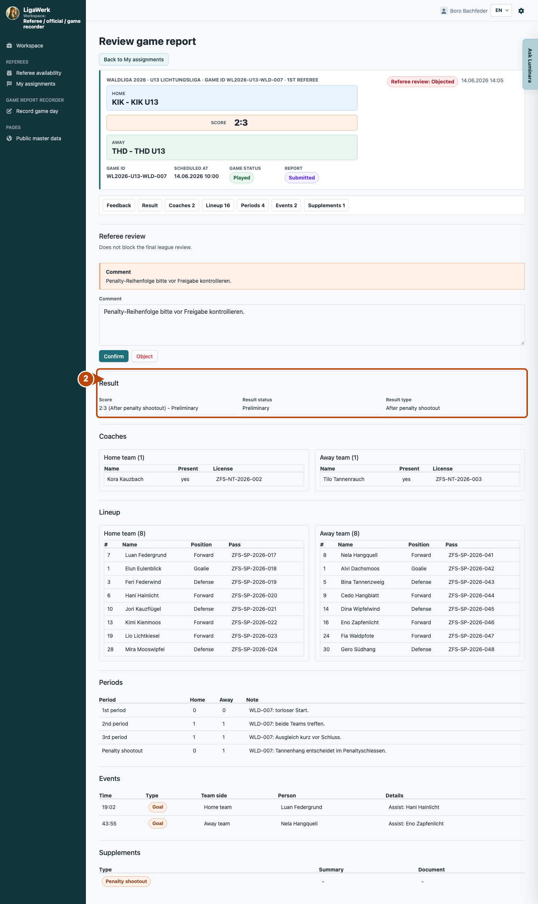Jump to the Result section tab

(150, 205)
